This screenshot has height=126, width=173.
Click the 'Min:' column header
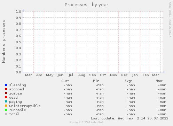pyautogui.click(x=97, y=81)
